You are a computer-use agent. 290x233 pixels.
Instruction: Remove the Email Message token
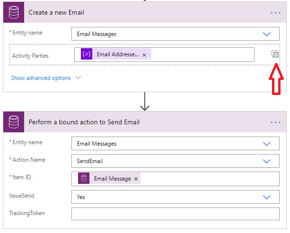(136, 179)
